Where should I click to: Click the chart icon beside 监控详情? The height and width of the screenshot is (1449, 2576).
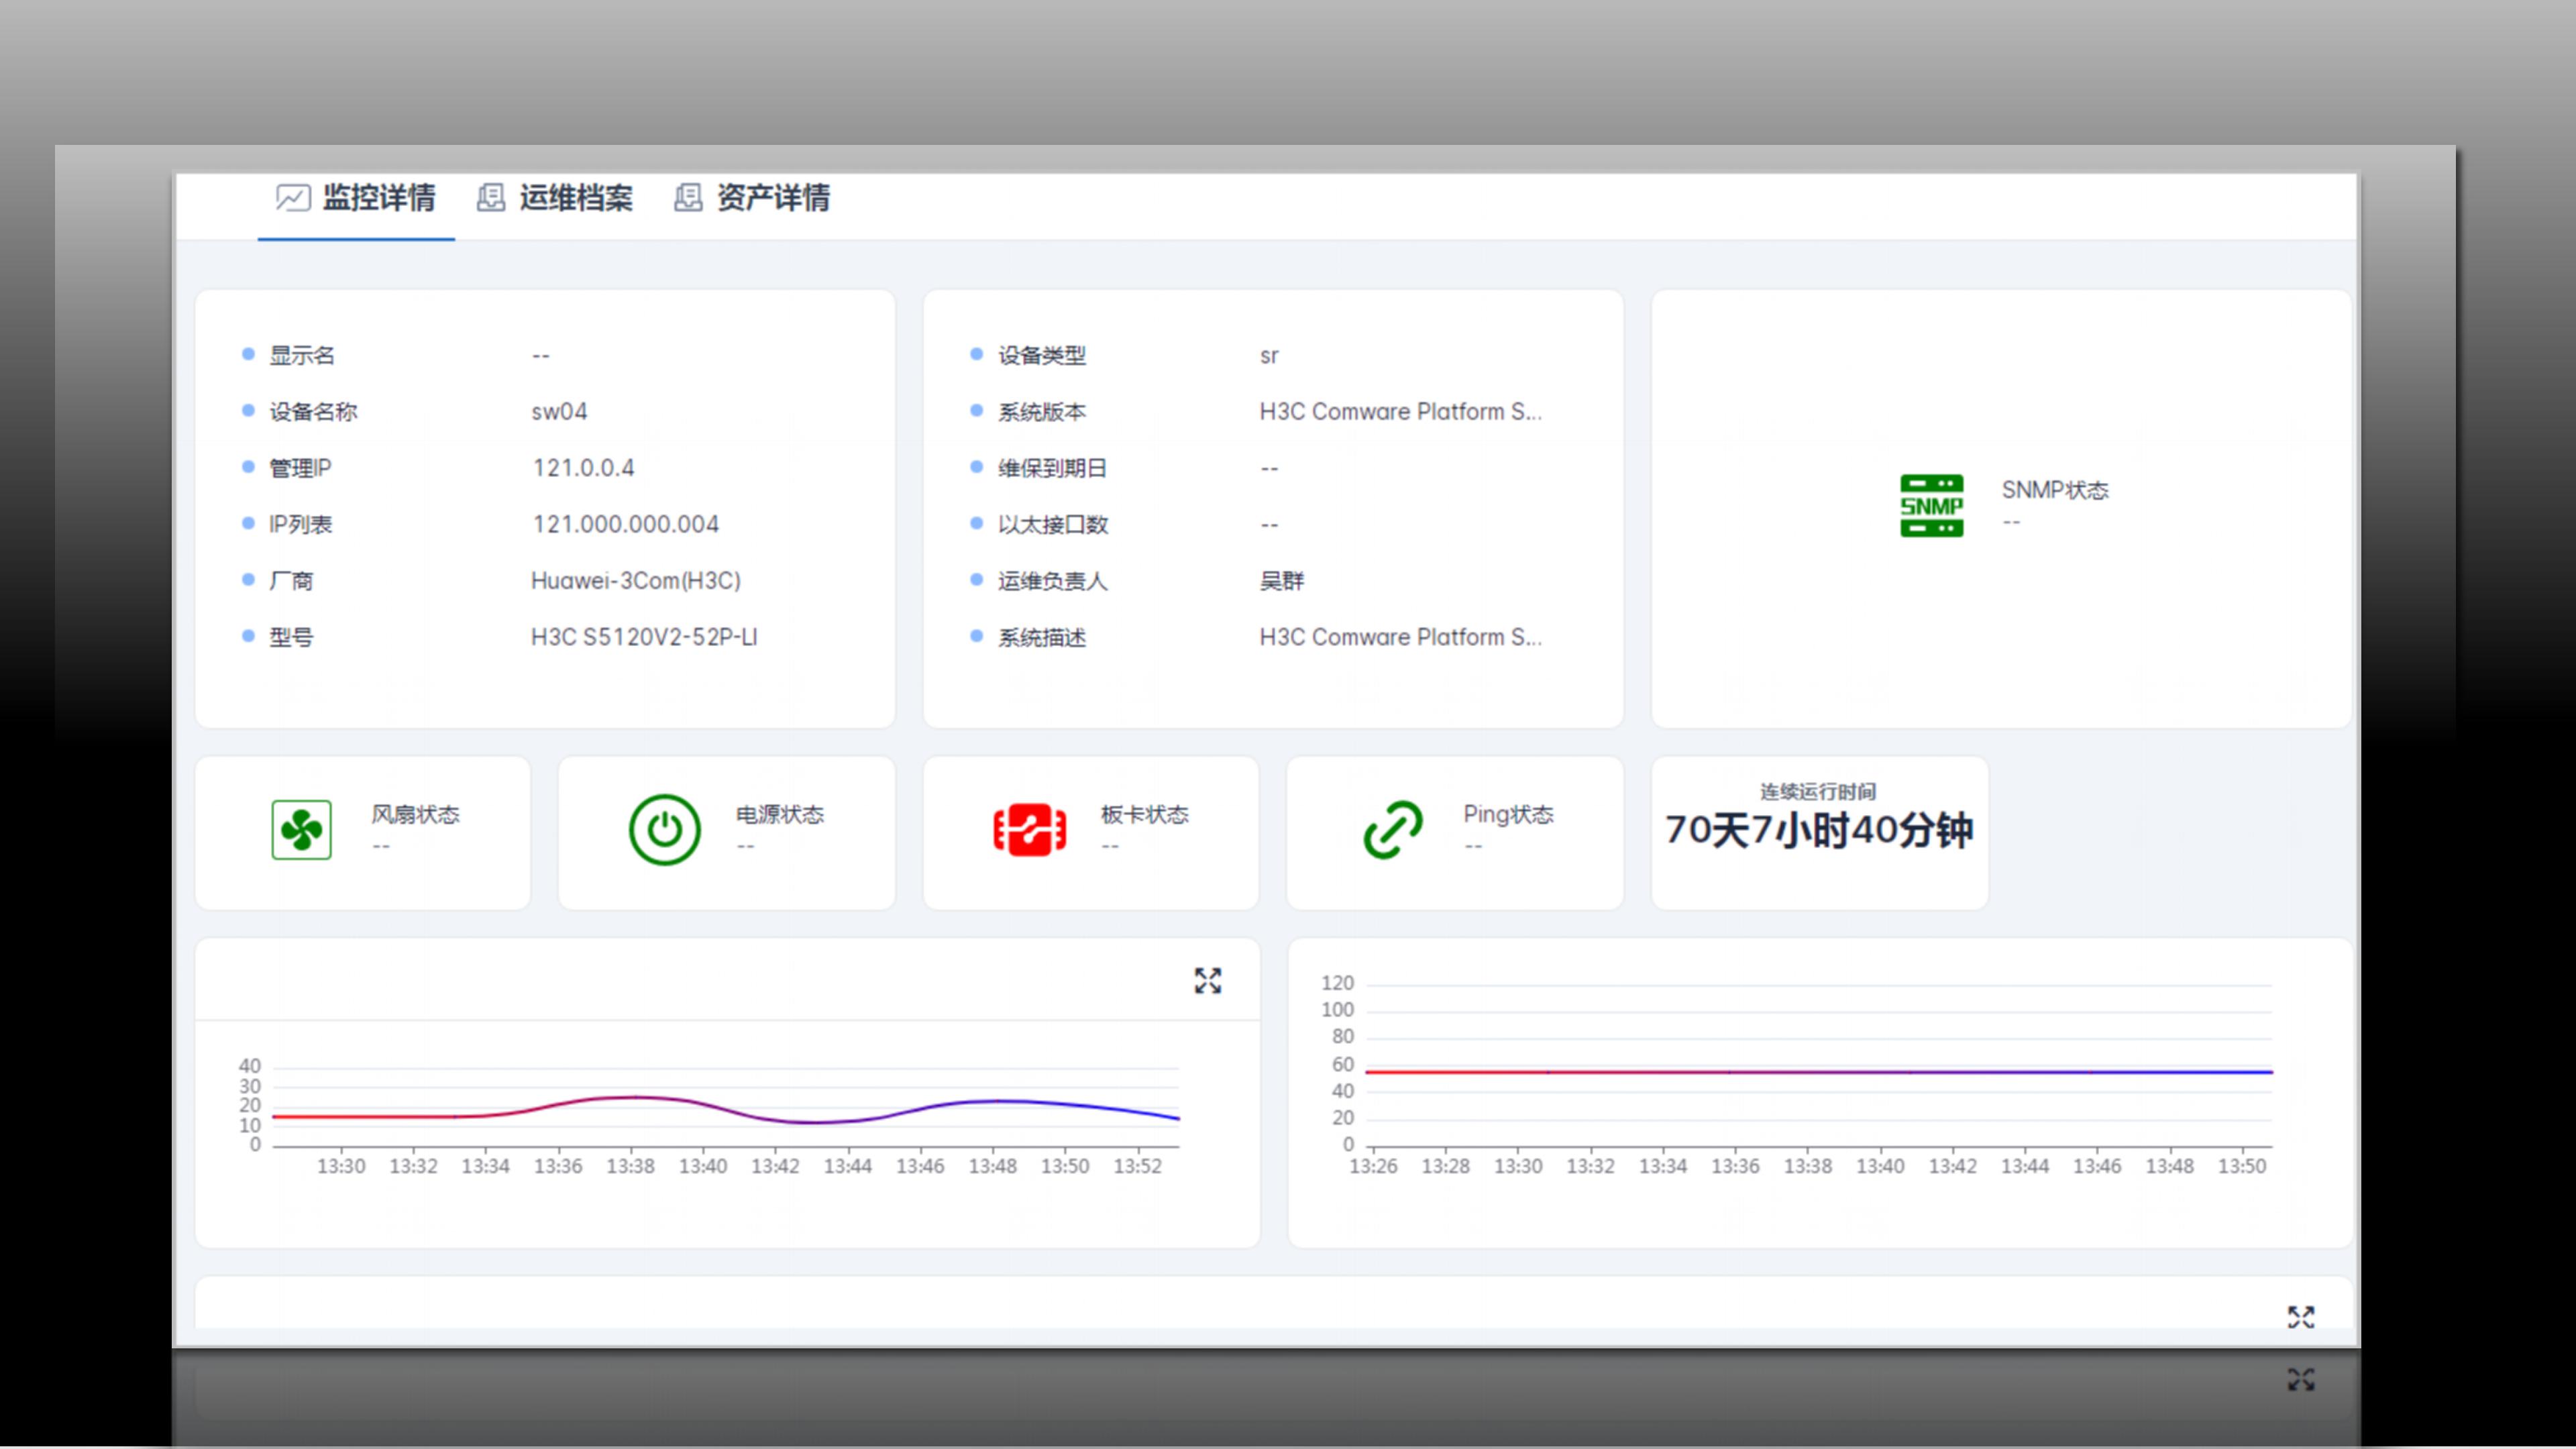pyautogui.click(x=291, y=198)
